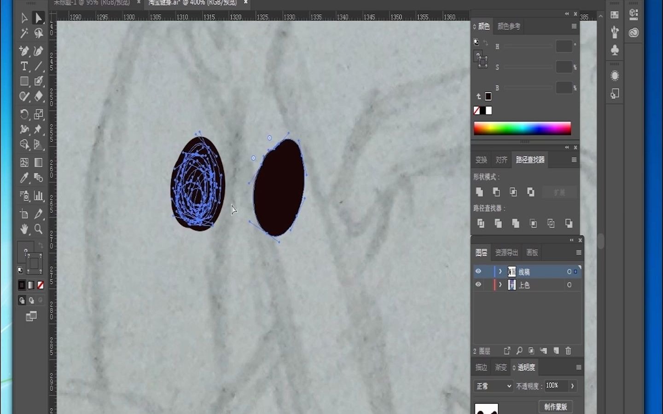This screenshot has height=414, width=663.
Task: Open the blend mode 正常 dropdown
Action: pyautogui.click(x=493, y=386)
